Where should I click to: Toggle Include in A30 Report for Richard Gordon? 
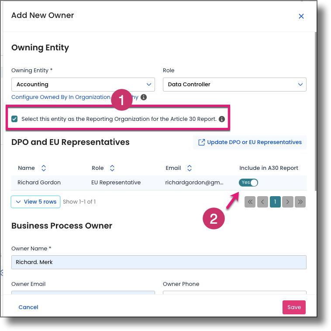pyautogui.click(x=248, y=183)
